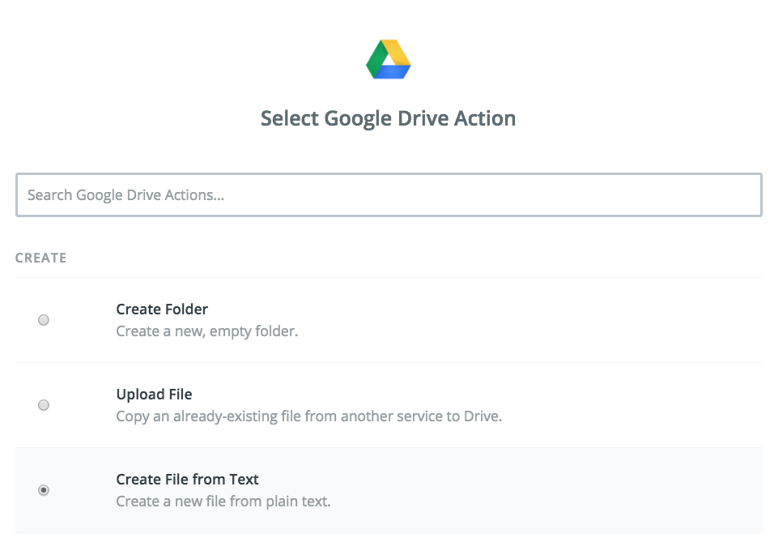Click the selected Create File from Text radio
The image size is (774, 542).
pyautogui.click(x=44, y=490)
